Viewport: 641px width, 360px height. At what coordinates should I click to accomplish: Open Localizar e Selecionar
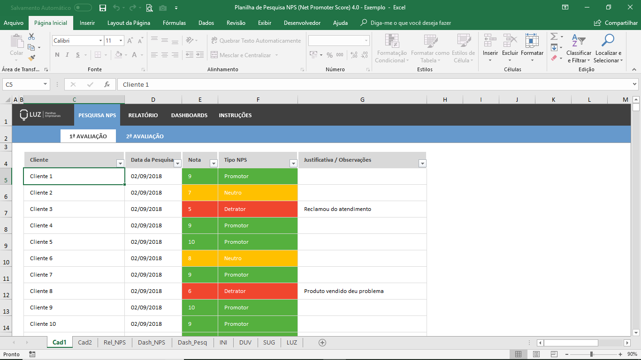[608, 48]
